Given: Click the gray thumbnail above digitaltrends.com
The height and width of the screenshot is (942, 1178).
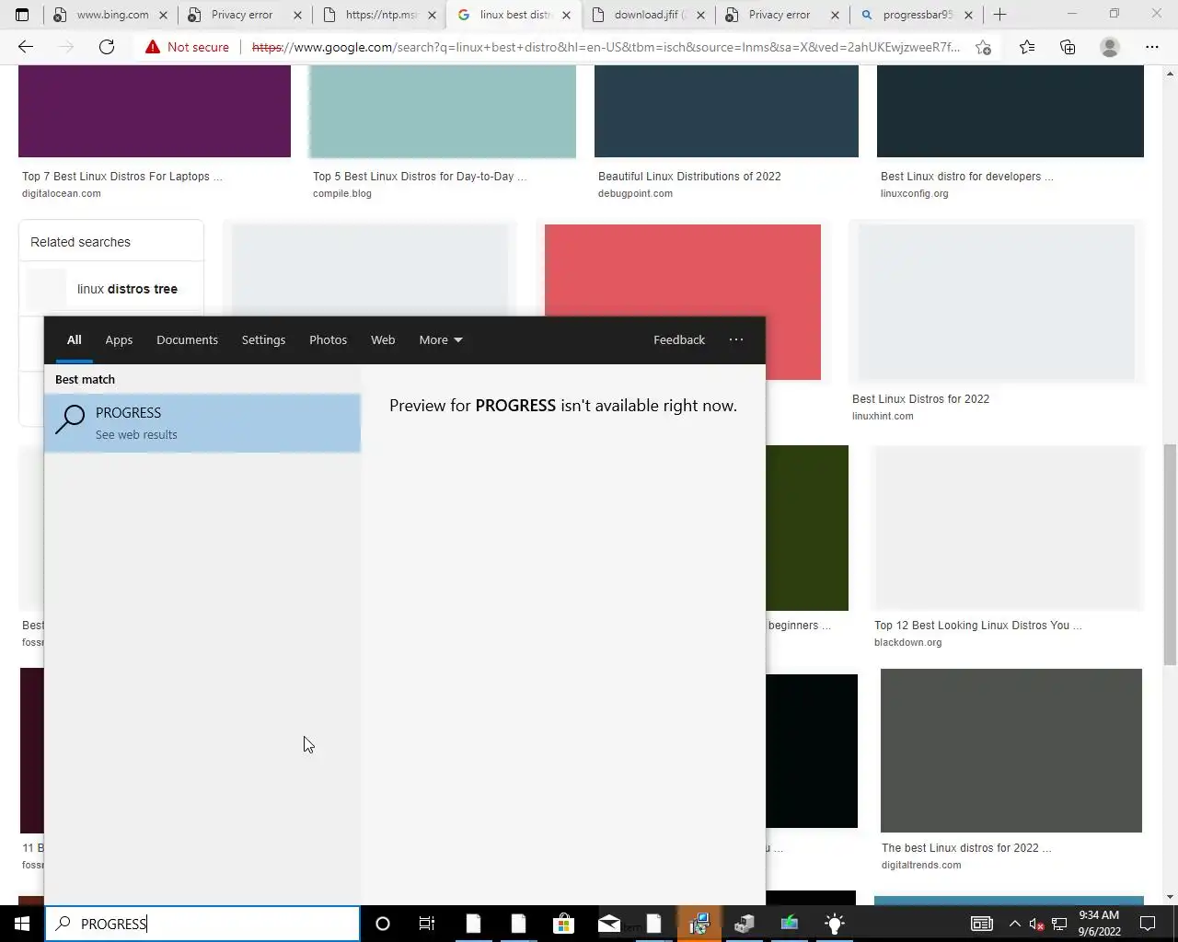Looking at the screenshot, I should [1011, 751].
